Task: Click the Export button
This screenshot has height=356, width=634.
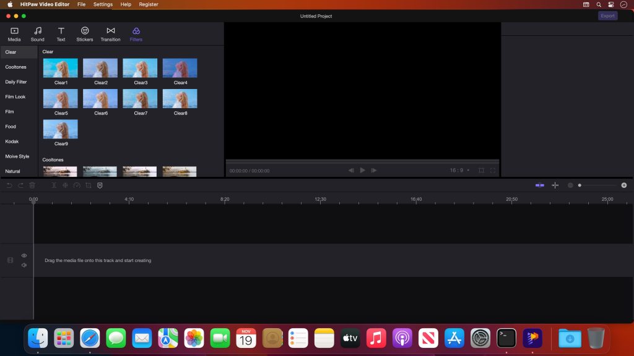Action: [x=607, y=15]
